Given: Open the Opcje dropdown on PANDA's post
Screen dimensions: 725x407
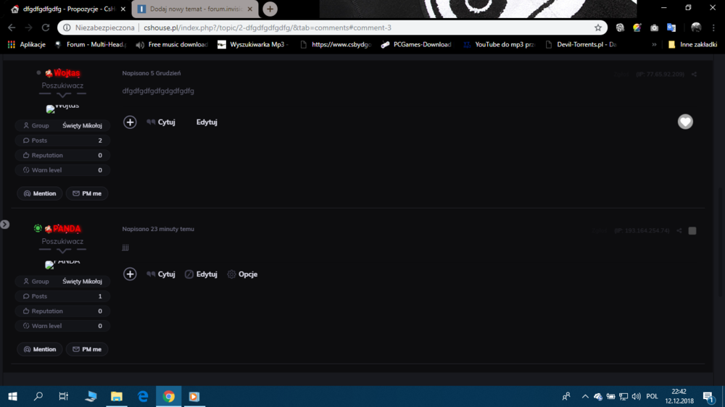Looking at the screenshot, I should click(242, 274).
